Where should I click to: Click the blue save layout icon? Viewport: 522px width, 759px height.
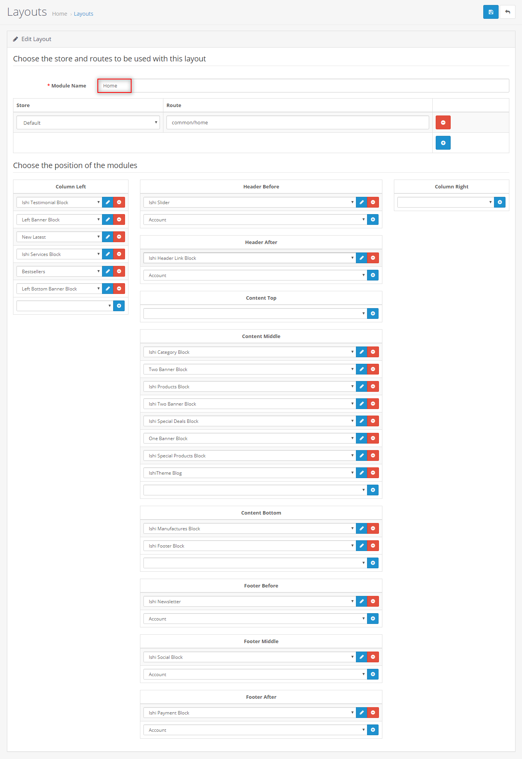pos(491,12)
